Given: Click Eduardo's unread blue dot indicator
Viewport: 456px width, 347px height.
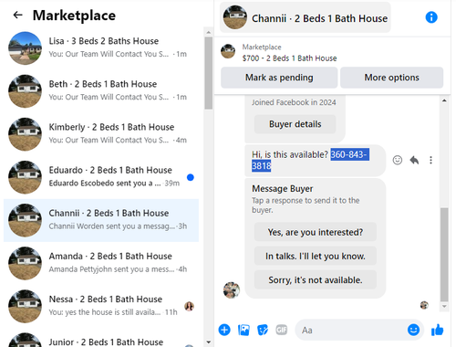Looking at the screenshot, I should (x=191, y=177).
